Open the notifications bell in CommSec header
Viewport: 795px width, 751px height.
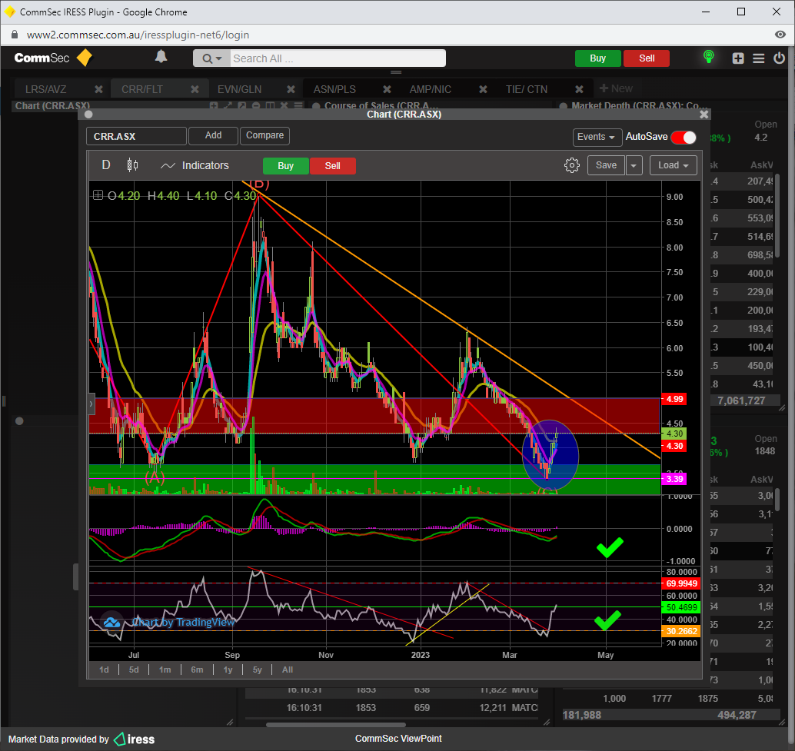click(161, 57)
